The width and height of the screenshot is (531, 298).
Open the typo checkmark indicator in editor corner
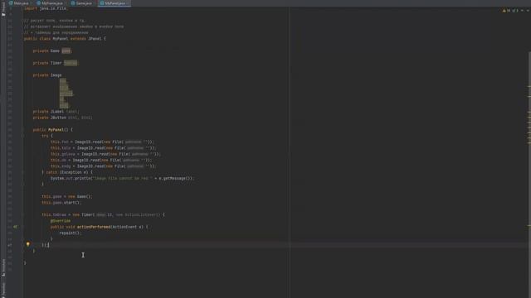point(515,11)
